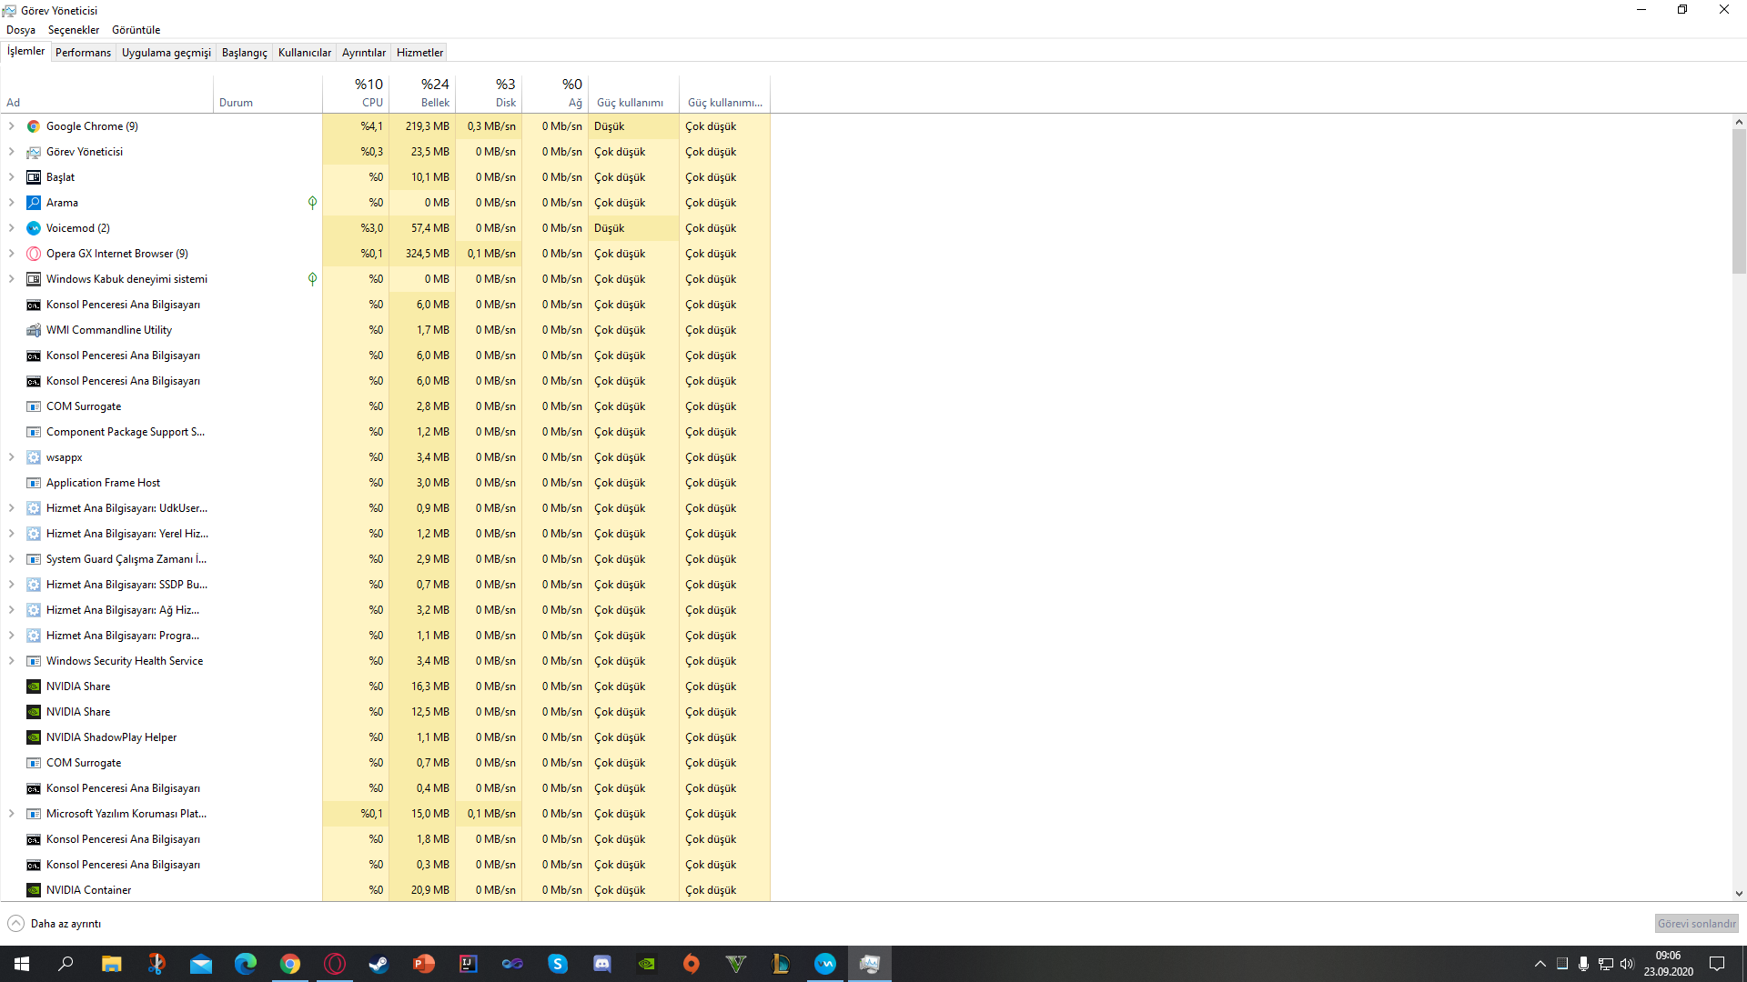The height and width of the screenshot is (982, 1747).
Task: Open the Başlangıç tab
Action: [x=244, y=53]
